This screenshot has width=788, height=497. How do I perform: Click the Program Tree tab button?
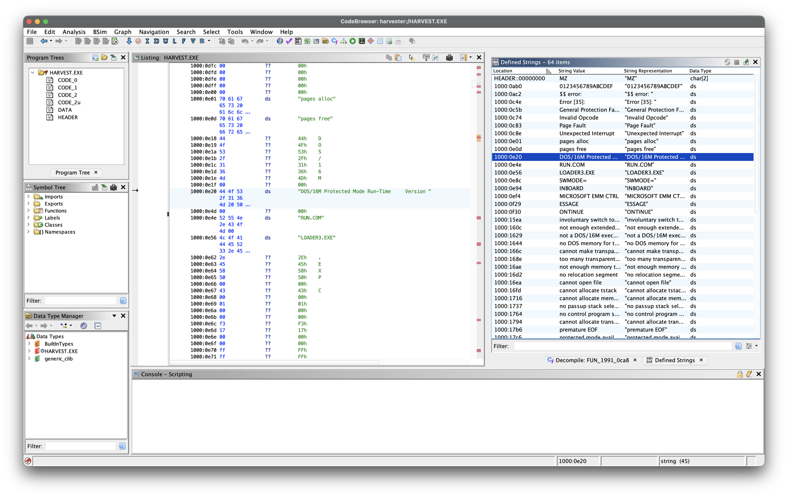click(72, 172)
